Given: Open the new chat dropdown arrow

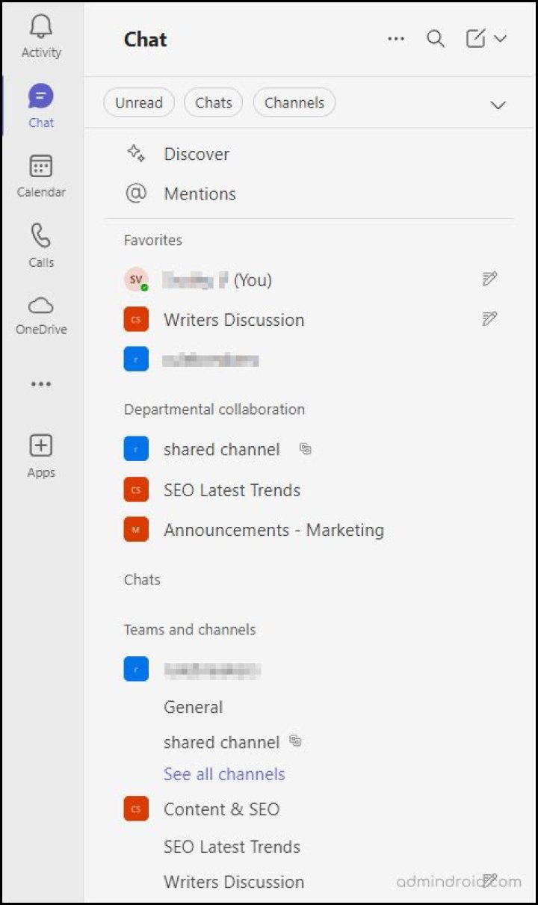Looking at the screenshot, I should tap(501, 39).
